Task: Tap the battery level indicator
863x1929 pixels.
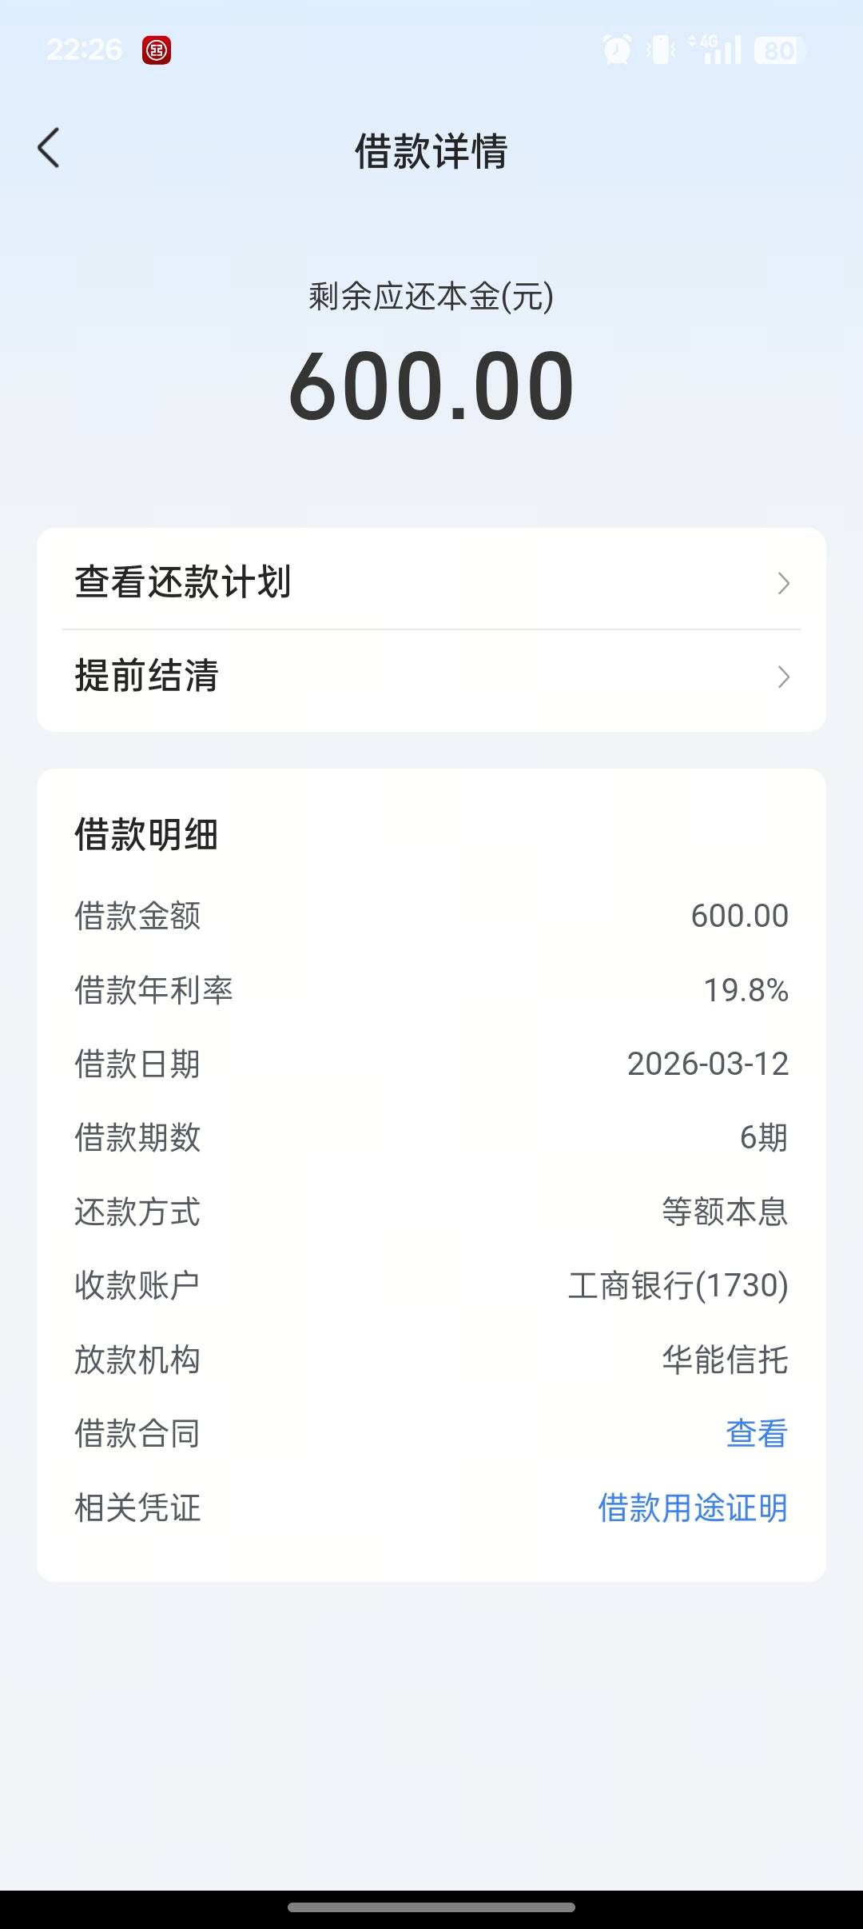Action: pyautogui.click(x=778, y=50)
